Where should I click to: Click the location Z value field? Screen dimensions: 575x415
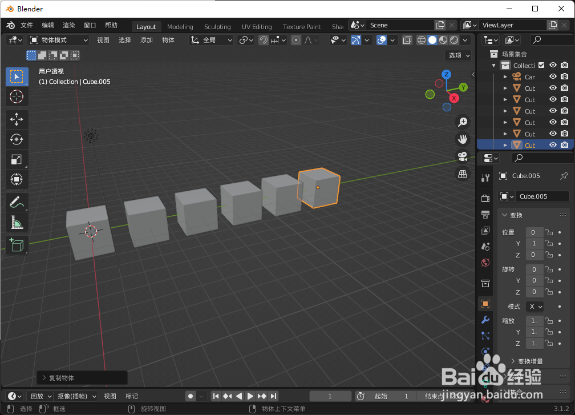[534, 255]
